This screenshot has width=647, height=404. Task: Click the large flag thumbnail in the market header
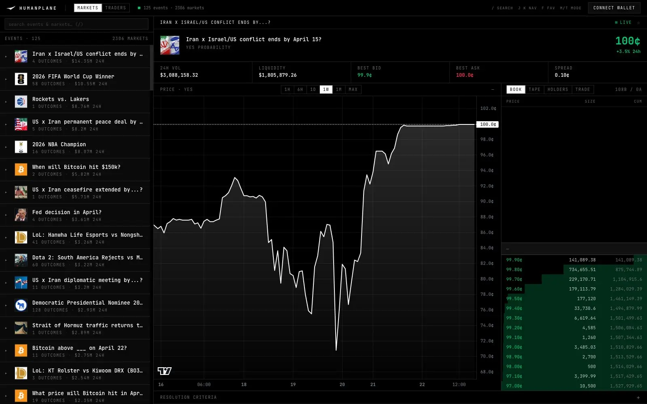[170, 45]
